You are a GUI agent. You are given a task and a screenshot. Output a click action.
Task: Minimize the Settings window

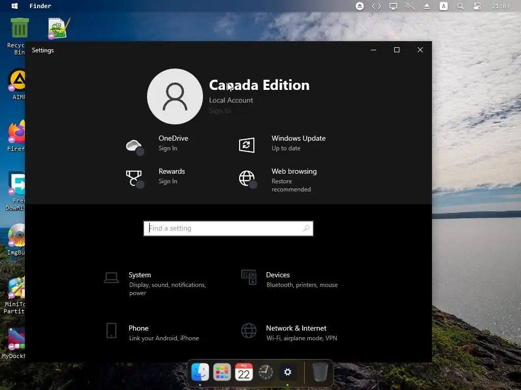coord(373,50)
